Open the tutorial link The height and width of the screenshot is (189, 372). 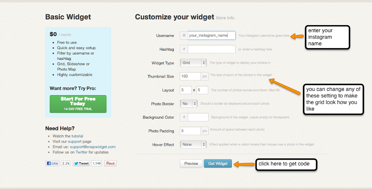coord(77,136)
